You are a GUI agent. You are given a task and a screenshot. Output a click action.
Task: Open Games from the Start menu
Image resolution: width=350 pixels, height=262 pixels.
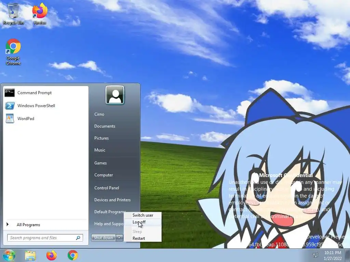[100, 163]
